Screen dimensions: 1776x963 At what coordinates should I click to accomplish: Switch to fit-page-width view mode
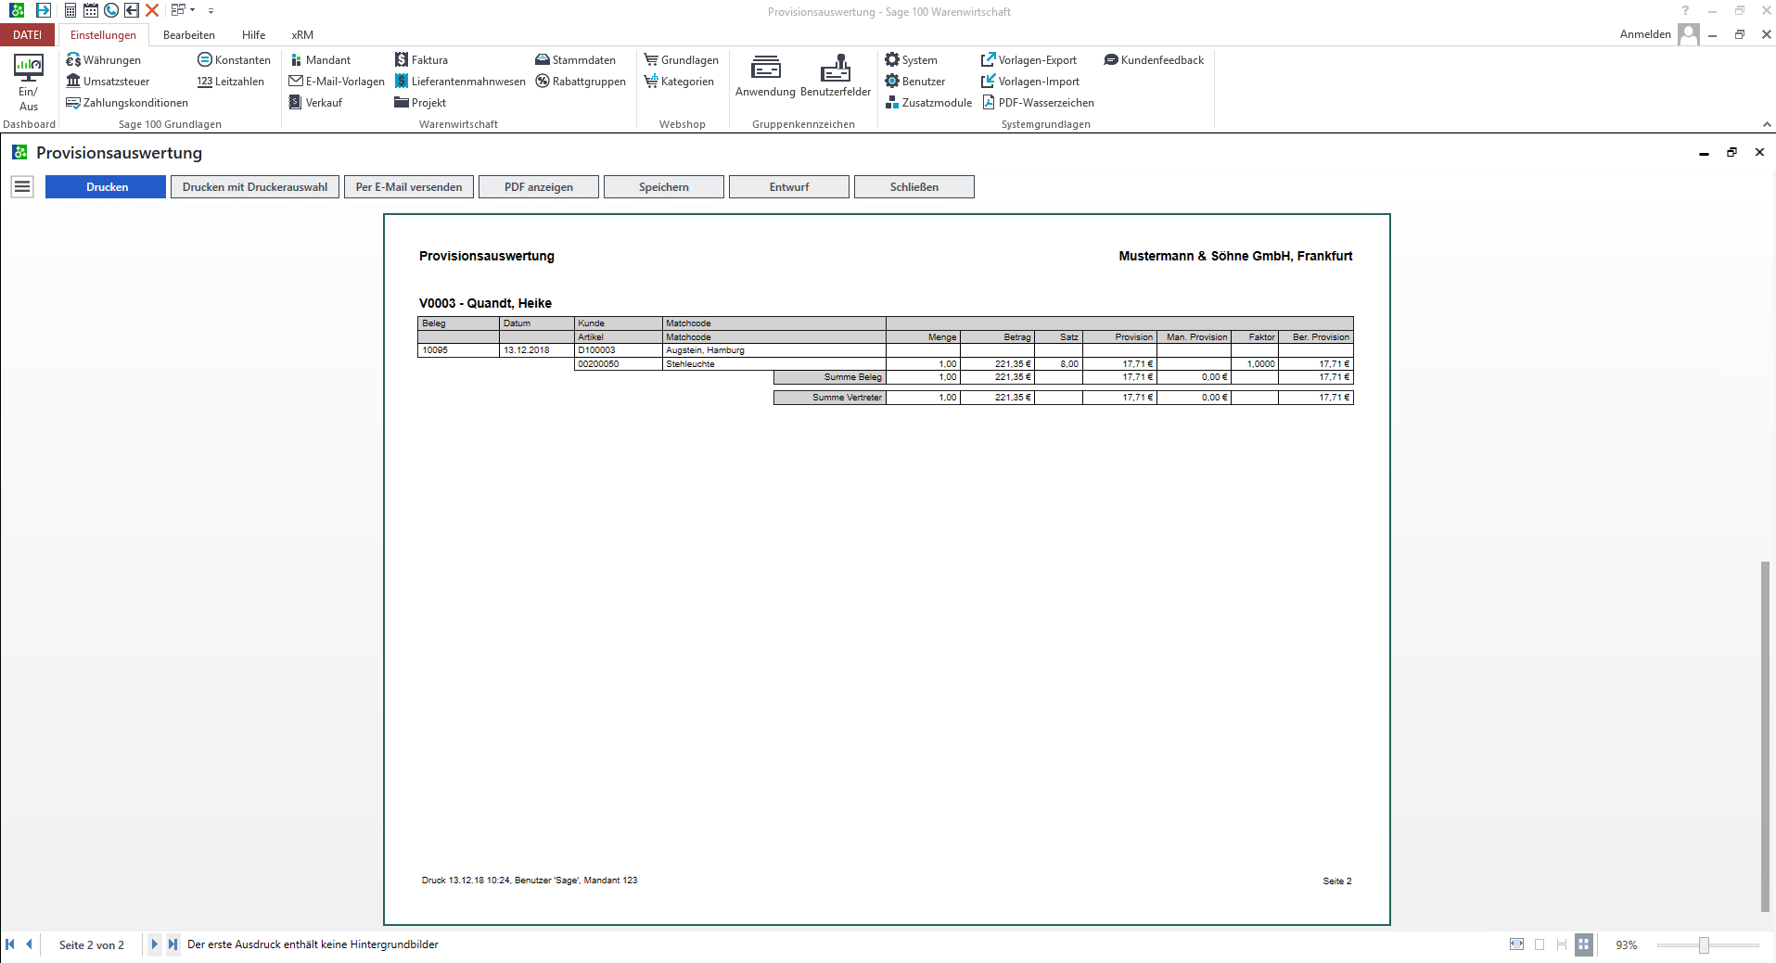coord(1516,944)
